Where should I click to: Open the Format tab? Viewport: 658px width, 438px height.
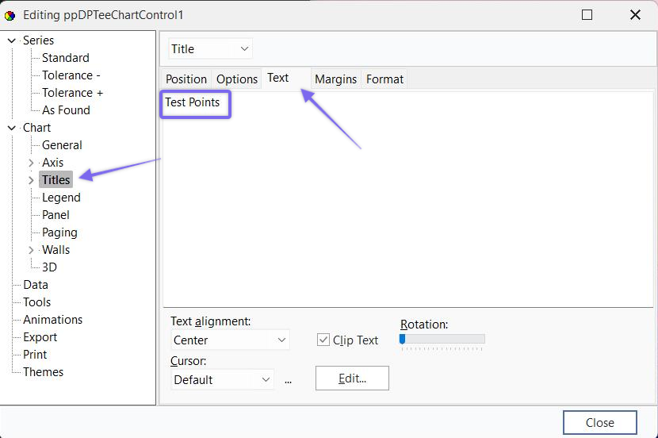384,79
